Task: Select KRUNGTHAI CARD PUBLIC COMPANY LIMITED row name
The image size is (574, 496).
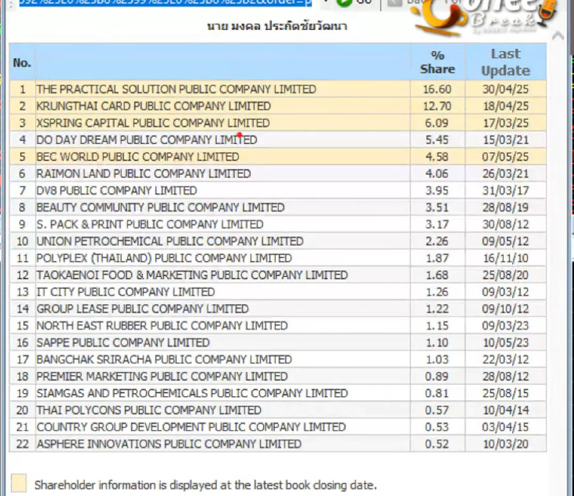Action: (x=153, y=106)
